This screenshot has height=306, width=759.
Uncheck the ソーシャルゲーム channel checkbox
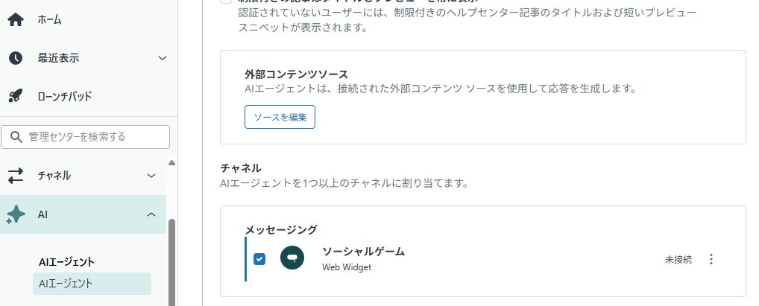[259, 259]
